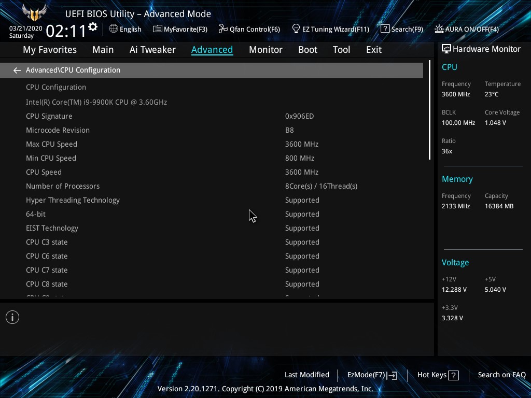
Task: Select Hyper Threading Technology row
Action: pyautogui.click(x=212, y=200)
